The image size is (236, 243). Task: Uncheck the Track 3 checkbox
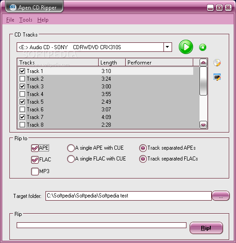click(23, 86)
